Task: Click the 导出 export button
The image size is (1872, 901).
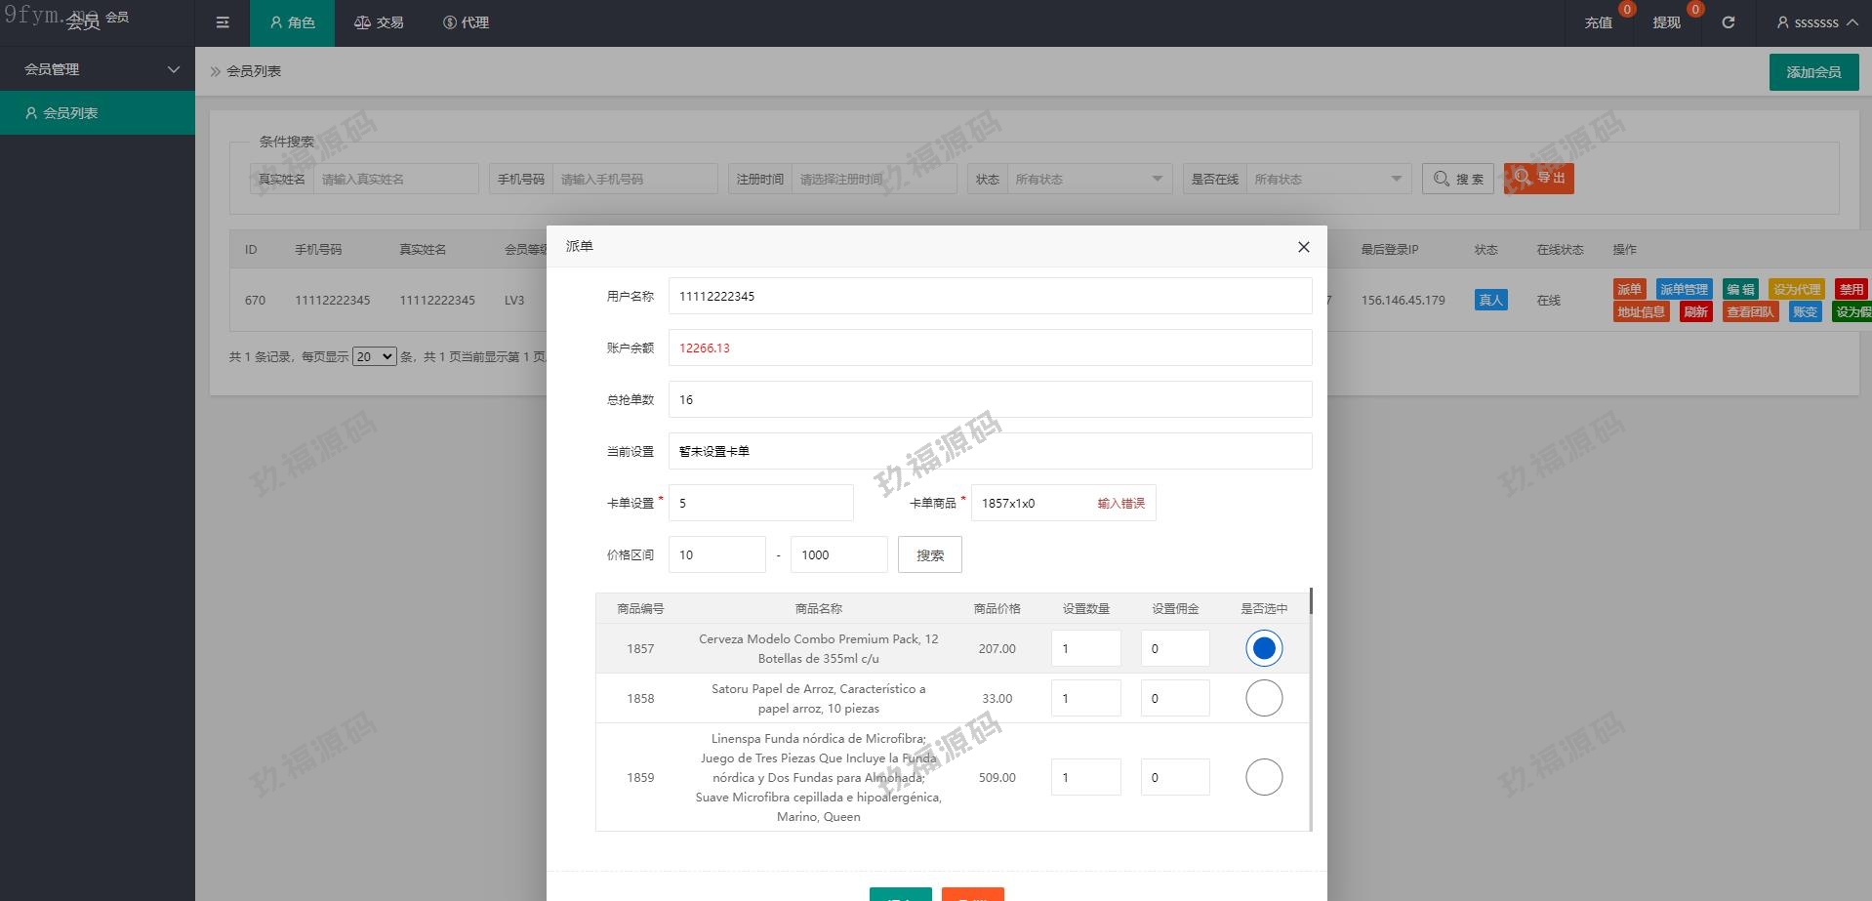Action: tap(1538, 179)
